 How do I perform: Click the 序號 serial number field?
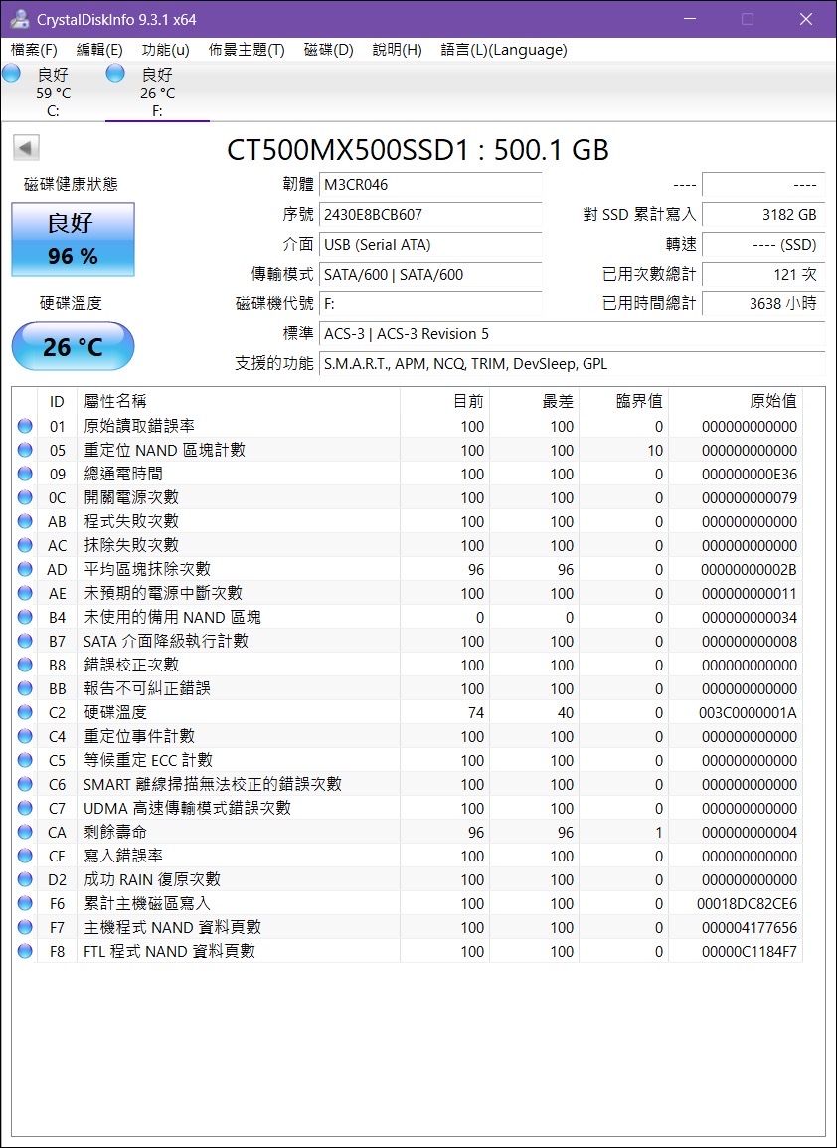[x=431, y=215]
